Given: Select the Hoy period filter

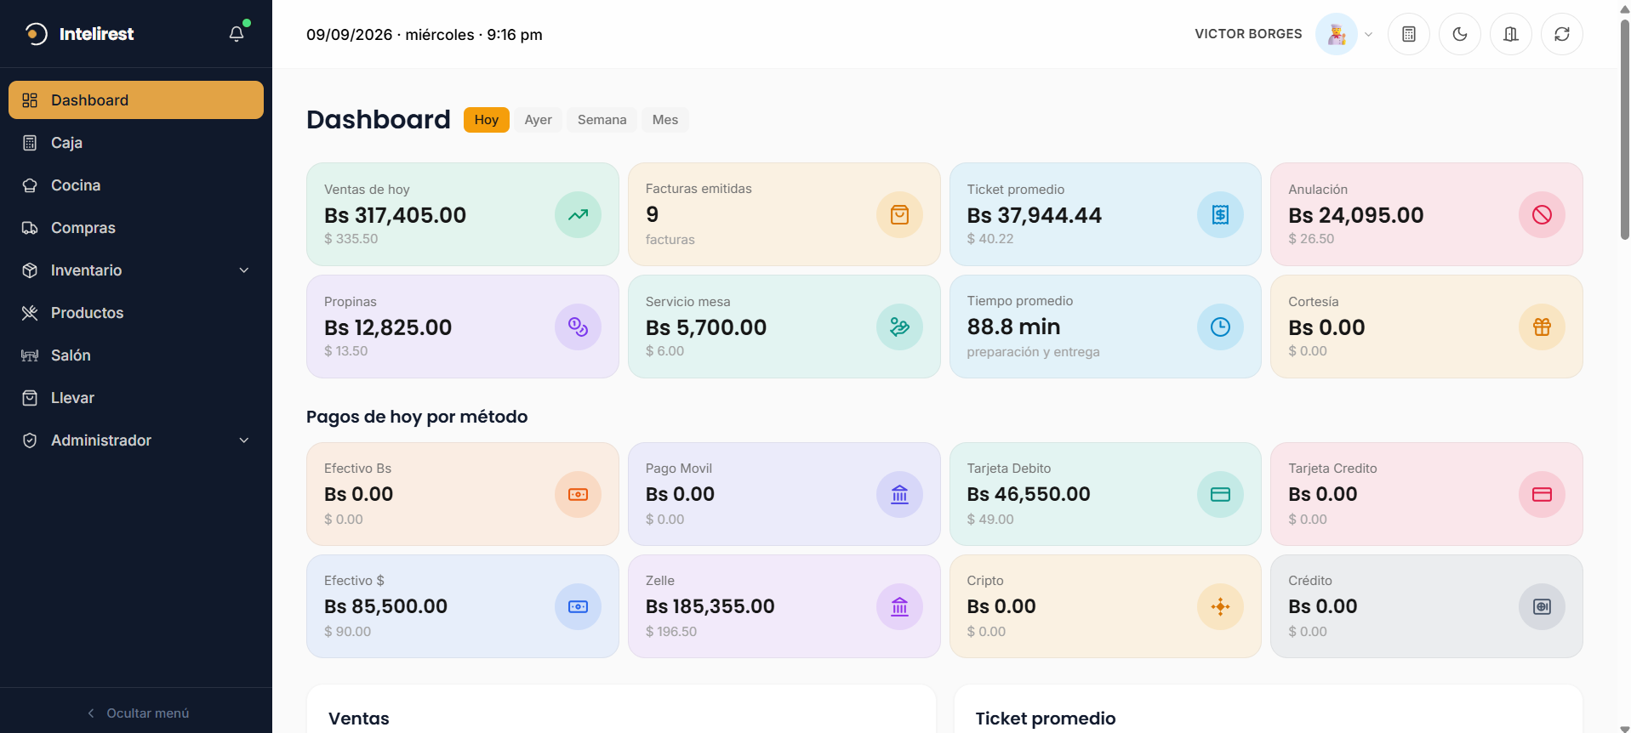Looking at the screenshot, I should coord(487,120).
